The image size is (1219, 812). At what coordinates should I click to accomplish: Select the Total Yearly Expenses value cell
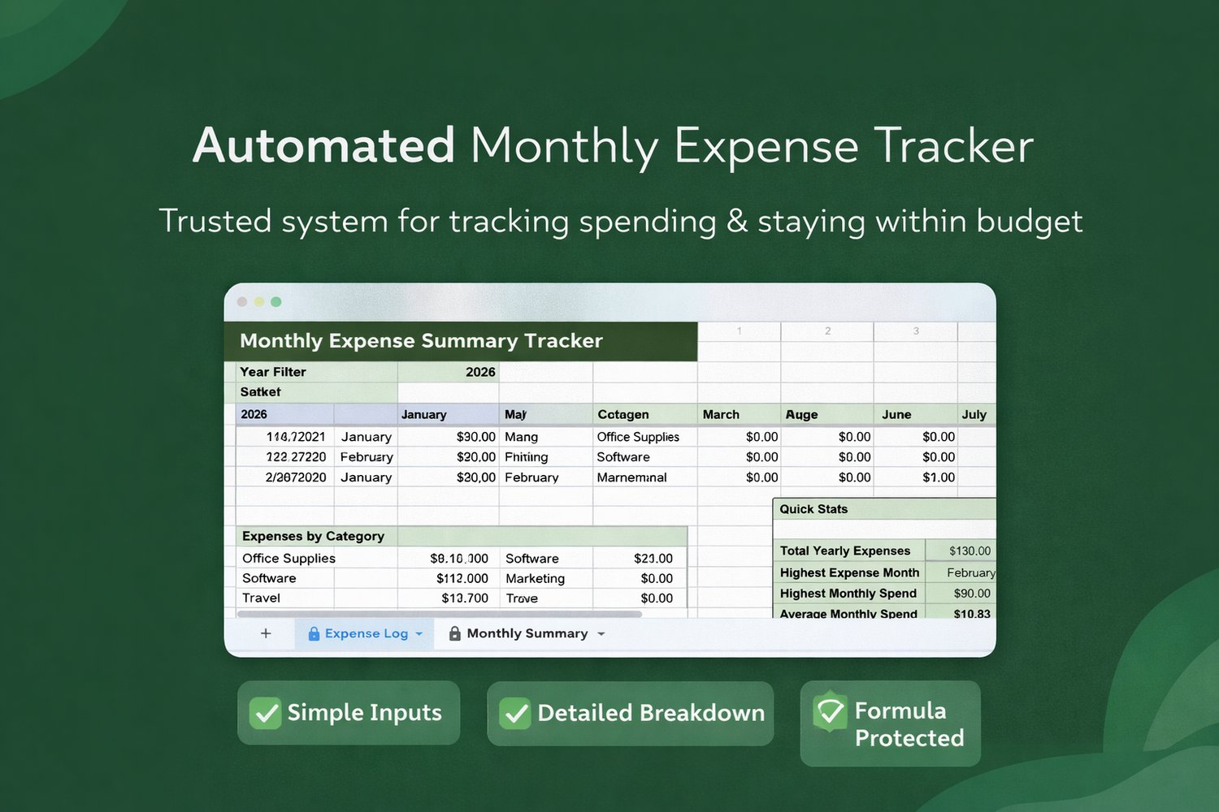coord(961,551)
